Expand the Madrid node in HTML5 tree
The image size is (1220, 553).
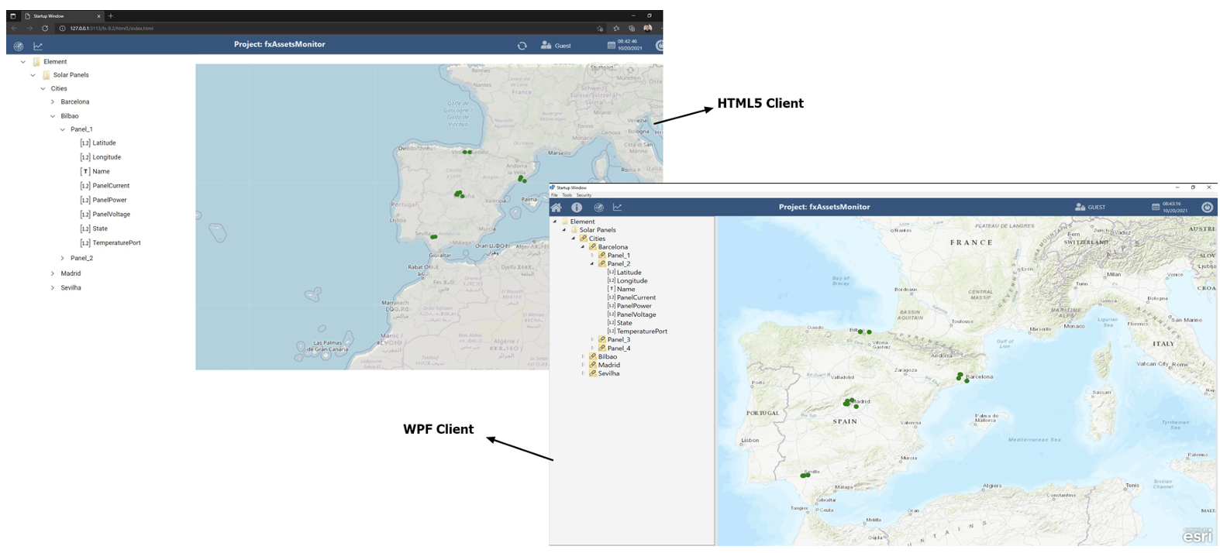[x=53, y=273]
